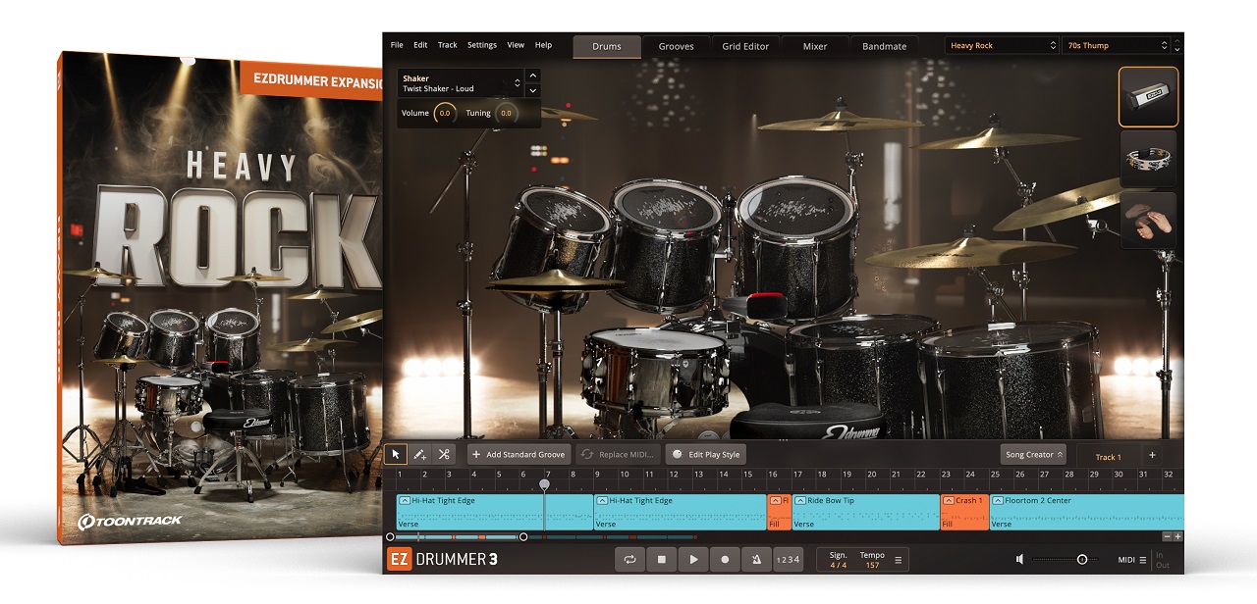Click the record button
This screenshot has height=604, width=1257.
(x=725, y=559)
